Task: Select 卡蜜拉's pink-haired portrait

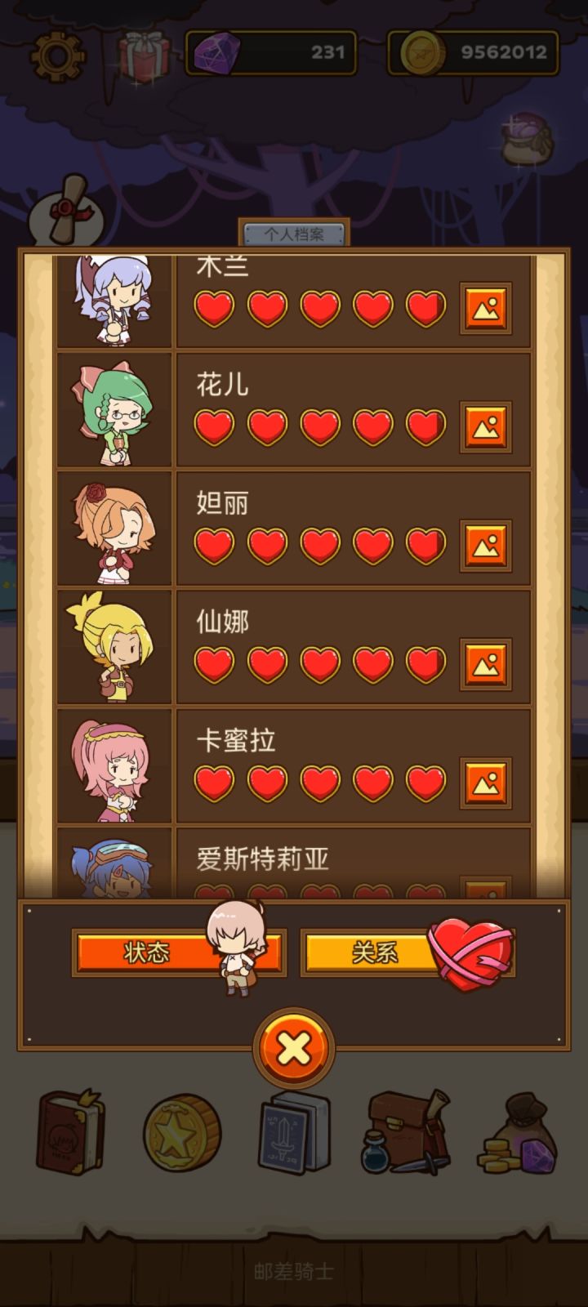Action: 114,765
